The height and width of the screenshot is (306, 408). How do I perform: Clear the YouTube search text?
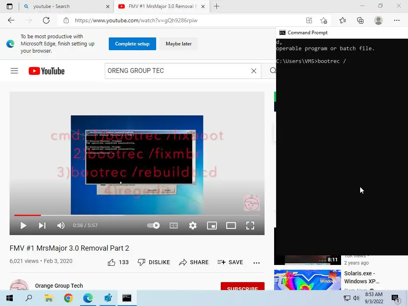pyautogui.click(x=254, y=71)
